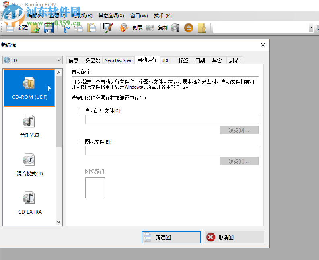
Task: Click the burn flame disc icon
Action: click(x=124, y=28)
